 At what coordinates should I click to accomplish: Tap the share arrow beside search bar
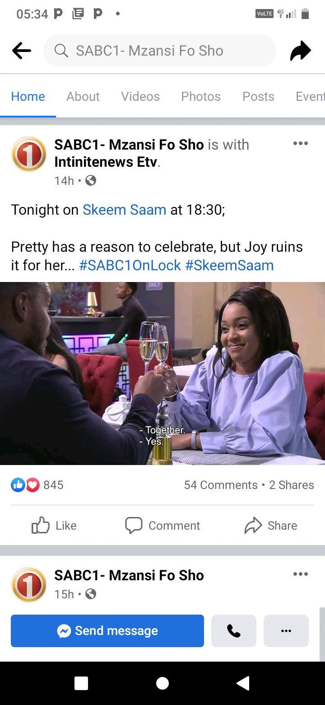pyautogui.click(x=301, y=51)
